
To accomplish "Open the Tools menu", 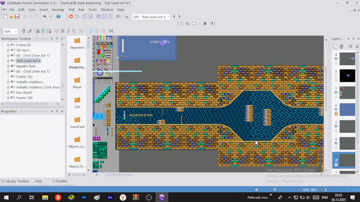I will click(92, 10).
